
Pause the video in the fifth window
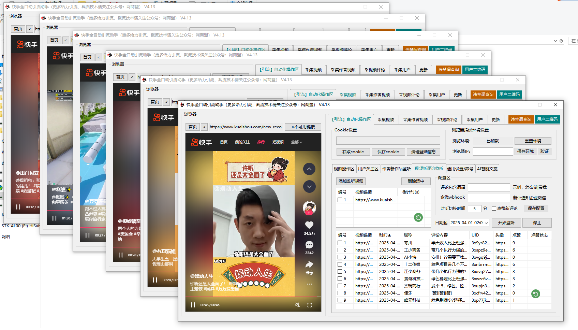coord(155,280)
